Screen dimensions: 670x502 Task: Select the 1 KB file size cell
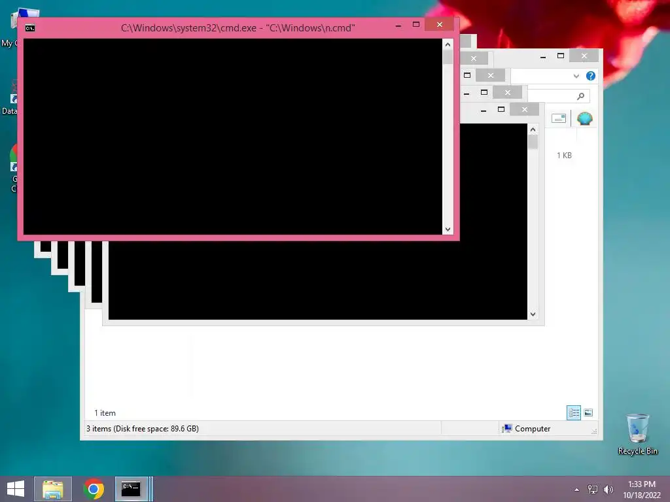point(564,156)
